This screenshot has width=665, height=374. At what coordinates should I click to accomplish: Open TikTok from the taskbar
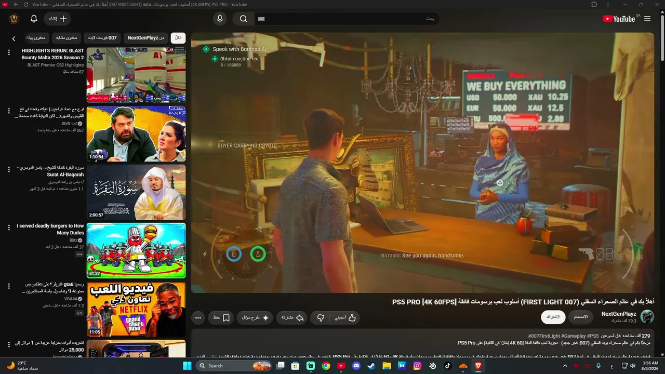click(x=448, y=366)
